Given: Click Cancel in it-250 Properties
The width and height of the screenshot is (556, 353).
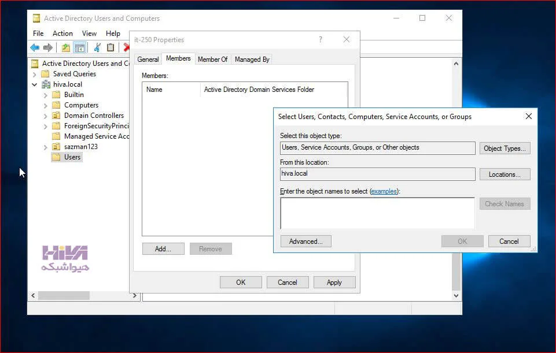Looking at the screenshot, I should (x=288, y=282).
